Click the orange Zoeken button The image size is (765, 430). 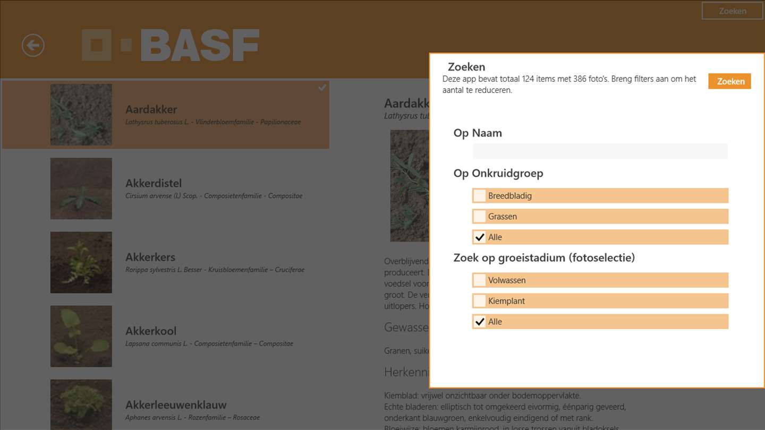coord(729,81)
